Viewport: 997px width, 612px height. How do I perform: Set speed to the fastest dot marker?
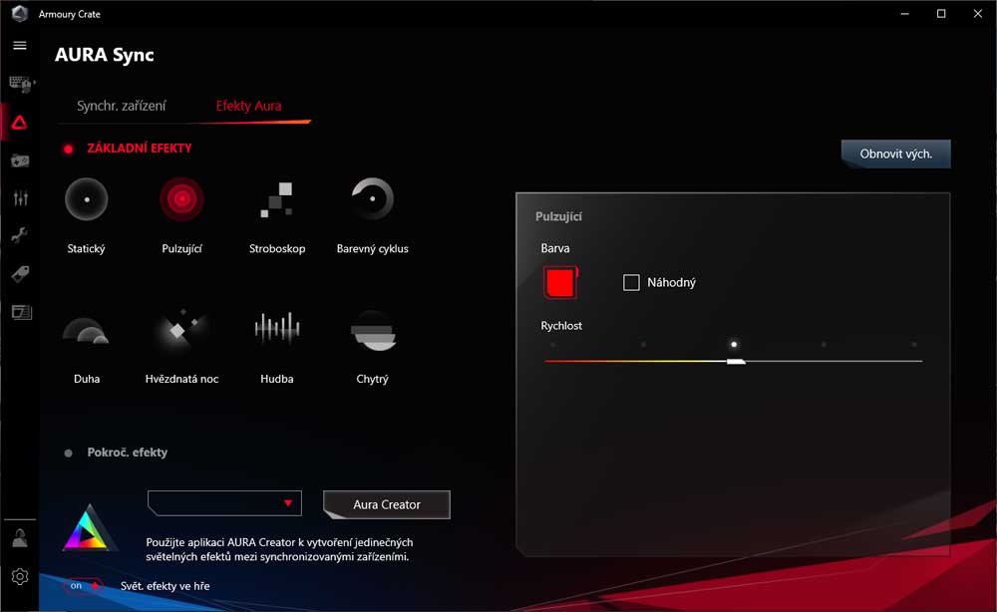[913, 345]
